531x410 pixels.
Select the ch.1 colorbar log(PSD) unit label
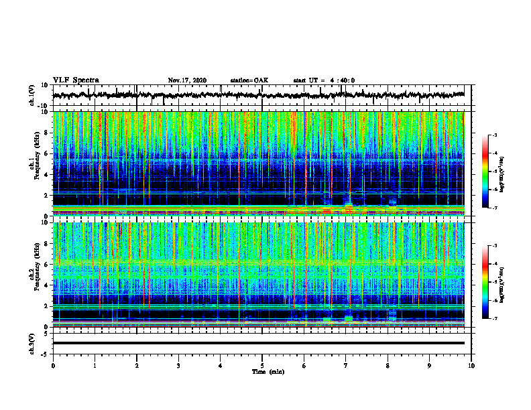pyautogui.click(x=501, y=175)
